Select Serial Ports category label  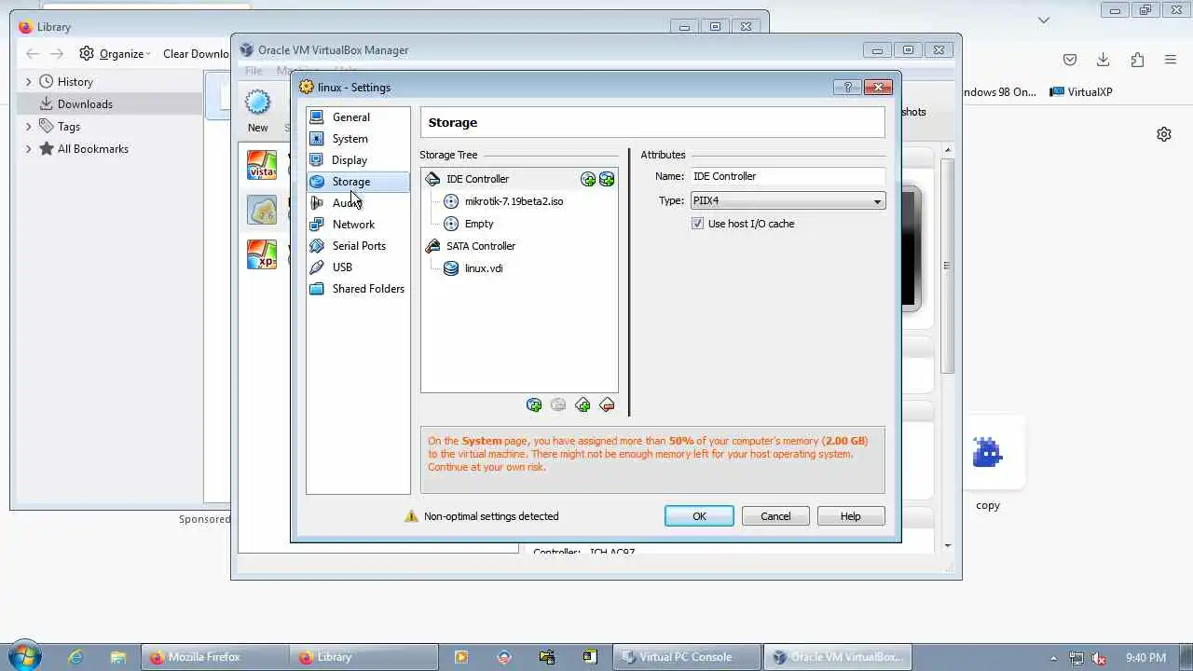[x=359, y=246]
